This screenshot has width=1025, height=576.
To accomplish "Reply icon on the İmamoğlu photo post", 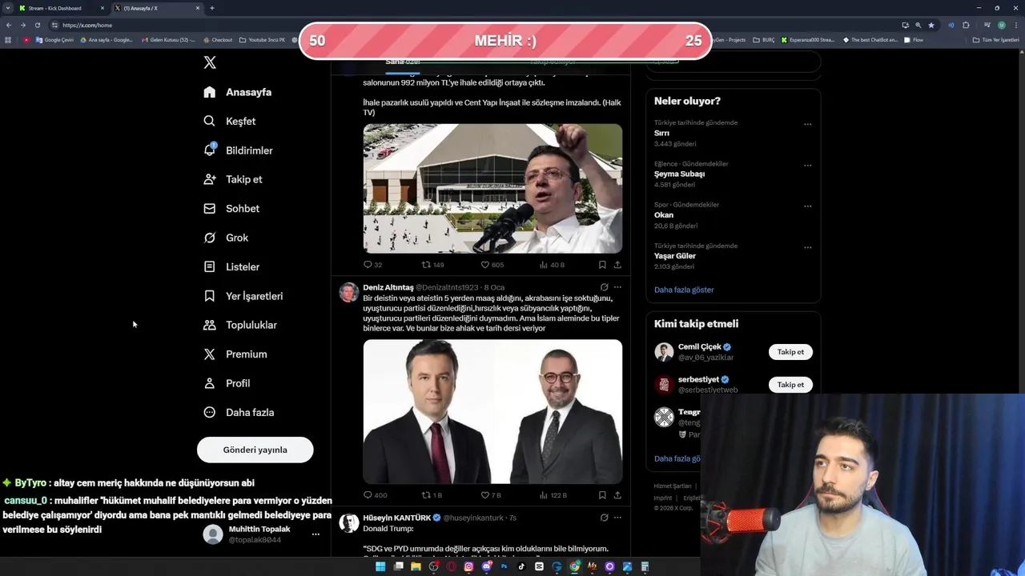I will 368,265.
